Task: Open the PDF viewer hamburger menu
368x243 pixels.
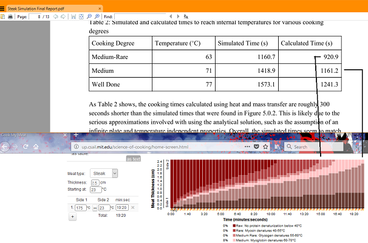Action: [2, 9]
